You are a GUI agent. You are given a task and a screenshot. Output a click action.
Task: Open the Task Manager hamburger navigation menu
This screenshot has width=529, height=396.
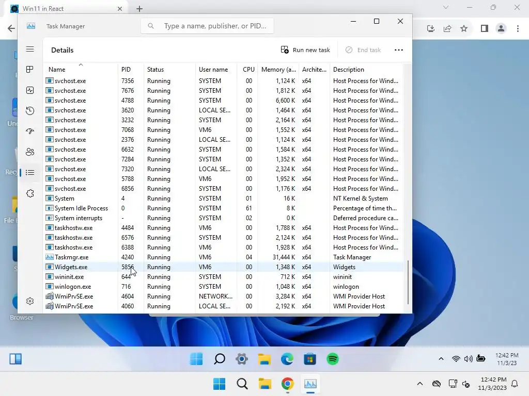[x=30, y=49]
